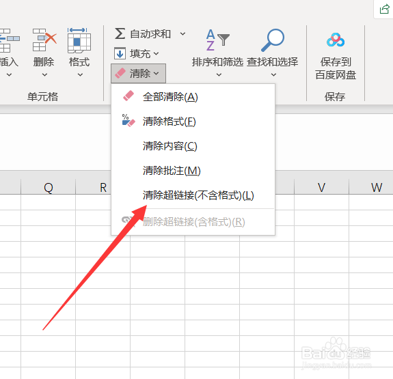Click the greyed 删除超链接(含格式)(R) item
Image resolution: width=393 pixels, height=379 pixels.
(x=193, y=222)
